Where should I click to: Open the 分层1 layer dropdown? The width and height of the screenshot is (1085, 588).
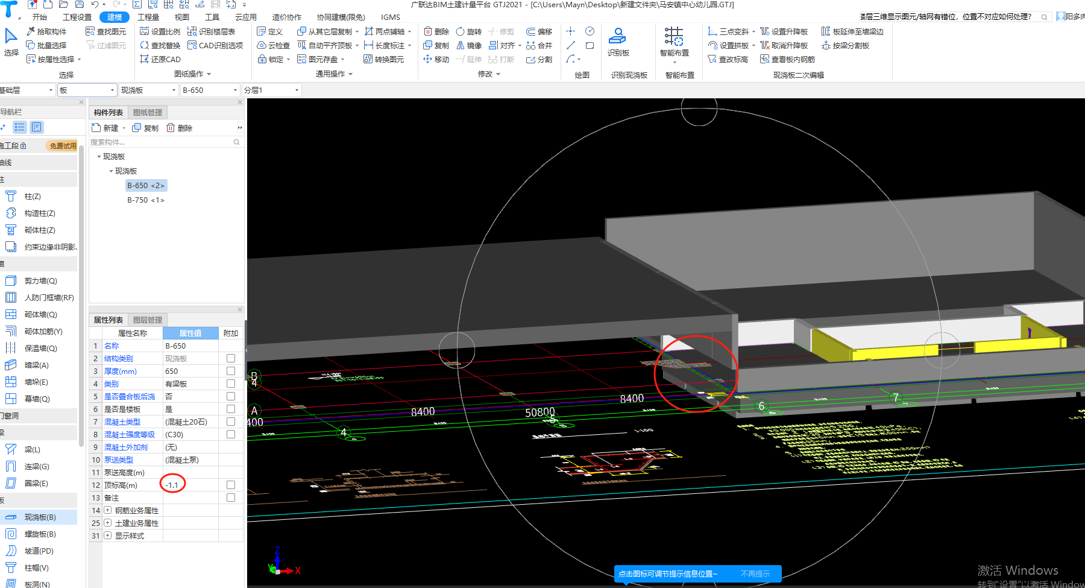[297, 90]
